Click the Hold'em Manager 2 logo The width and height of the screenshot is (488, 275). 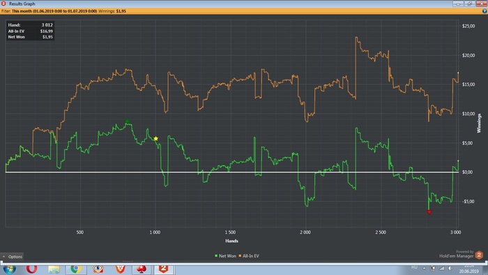tap(479, 255)
